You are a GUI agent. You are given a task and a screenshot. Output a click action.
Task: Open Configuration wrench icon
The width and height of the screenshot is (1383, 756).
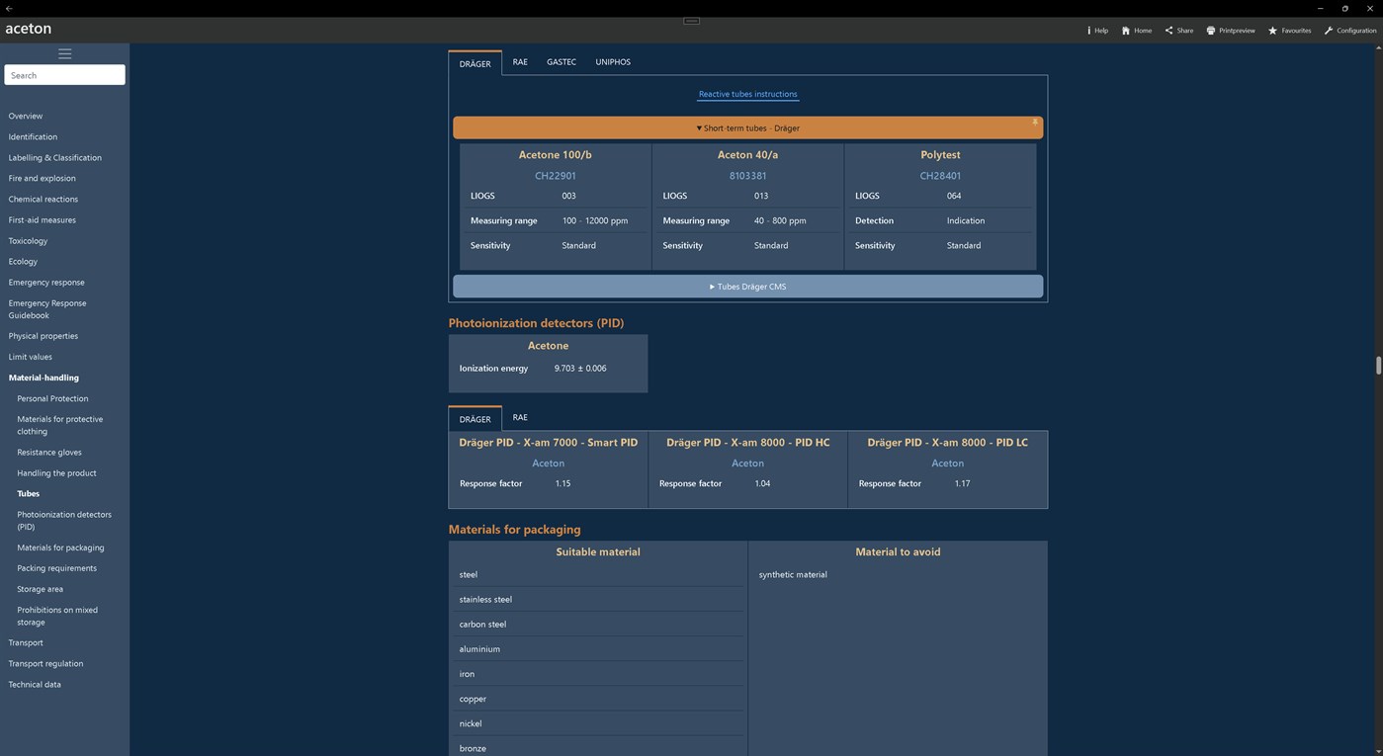click(x=1329, y=31)
